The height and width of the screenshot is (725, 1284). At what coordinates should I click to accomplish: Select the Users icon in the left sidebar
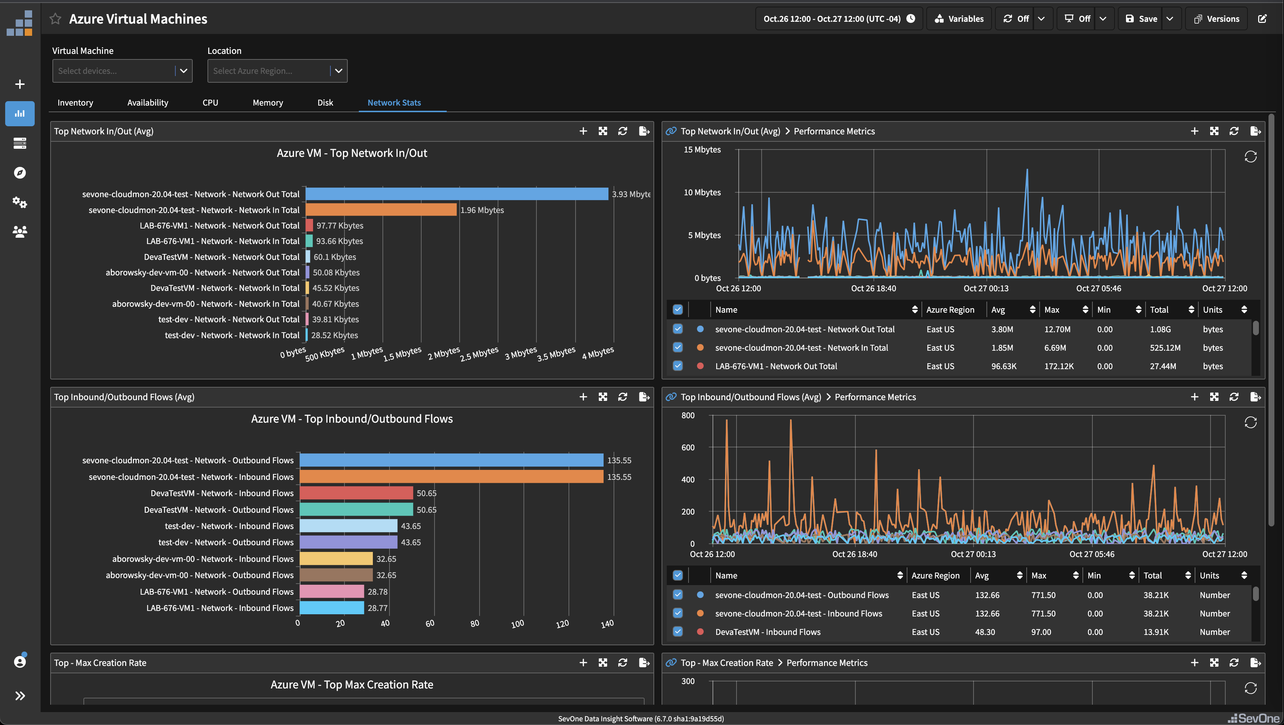coord(20,231)
